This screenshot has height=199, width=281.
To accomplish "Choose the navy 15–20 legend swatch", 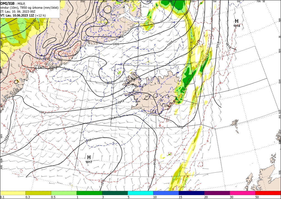I will (192, 193).
